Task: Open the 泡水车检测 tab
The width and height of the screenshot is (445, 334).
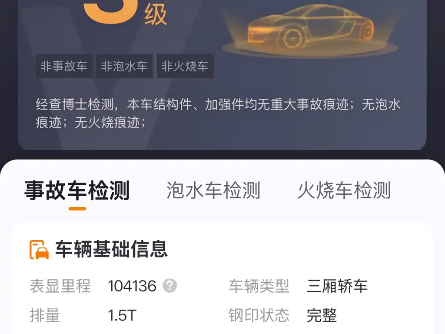Action: [x=213, y=190]
